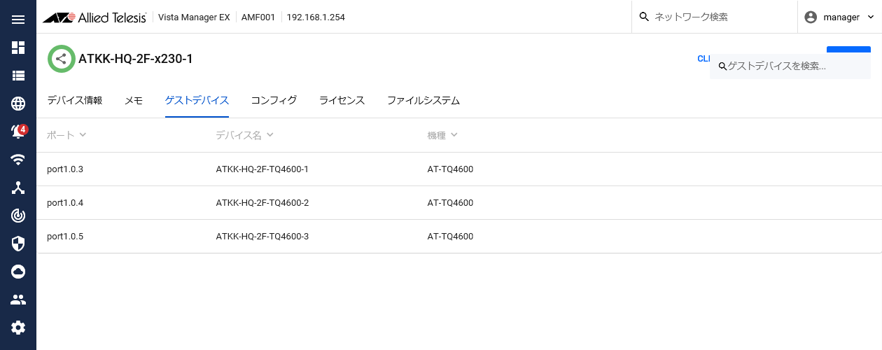Viewport: 882px width, 350px height.
Task: Open the hamburger navigation menu
Action: [18, 20]
